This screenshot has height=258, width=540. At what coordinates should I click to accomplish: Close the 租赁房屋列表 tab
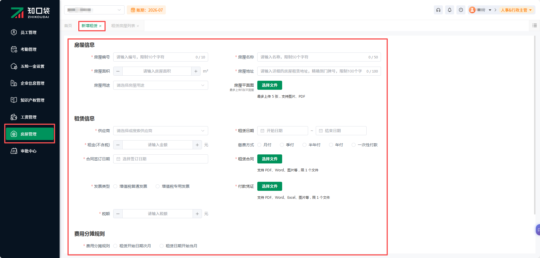click(x=138, y=26)
